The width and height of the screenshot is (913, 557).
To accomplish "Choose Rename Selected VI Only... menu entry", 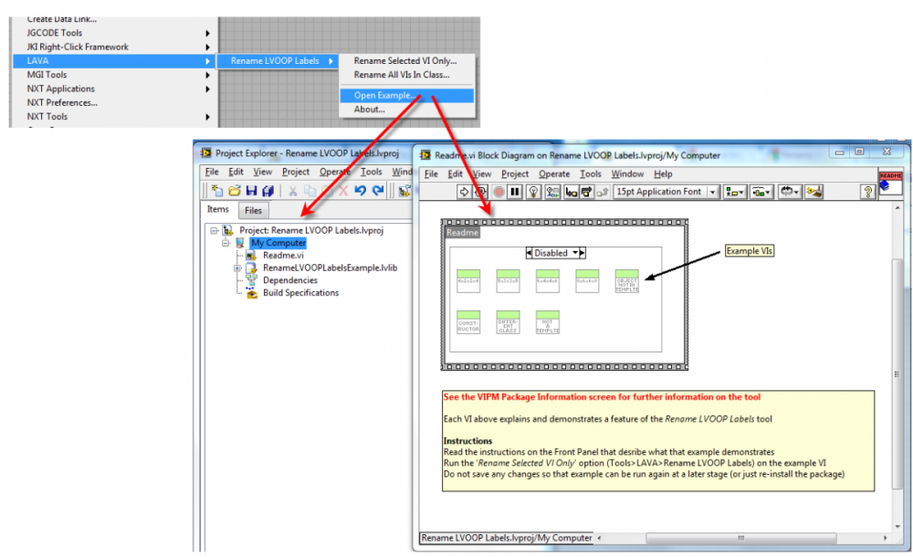I will coord(406,60).
